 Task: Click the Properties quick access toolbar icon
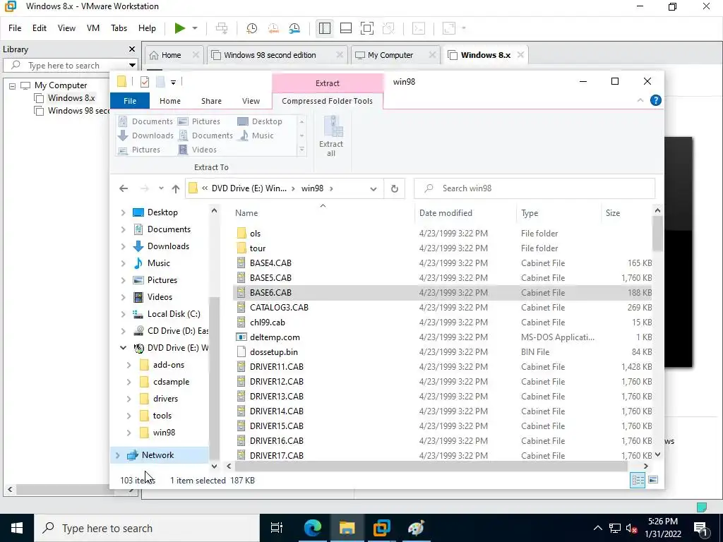(x=145, y=82)
